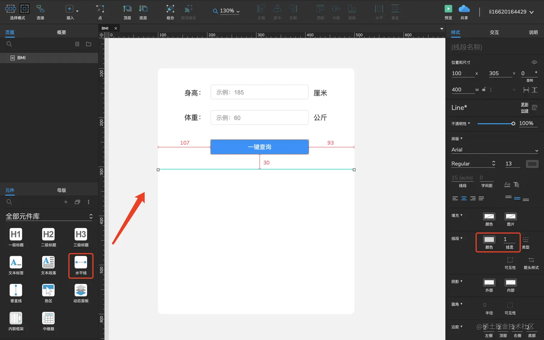Viewport: 544px width, 340px height.
Task: Click the 共享 cloud share icon
Action: pos(464,9)
